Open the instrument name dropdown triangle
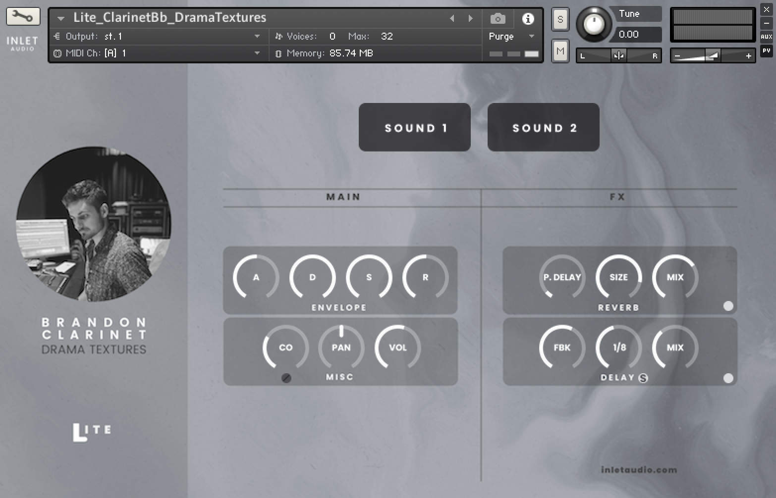 pos(61,19)
